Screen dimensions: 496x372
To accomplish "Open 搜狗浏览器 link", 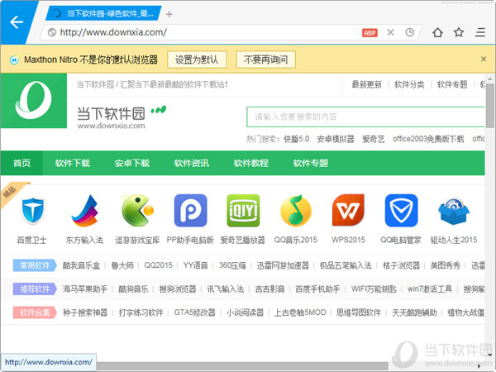I will point(178,289).
